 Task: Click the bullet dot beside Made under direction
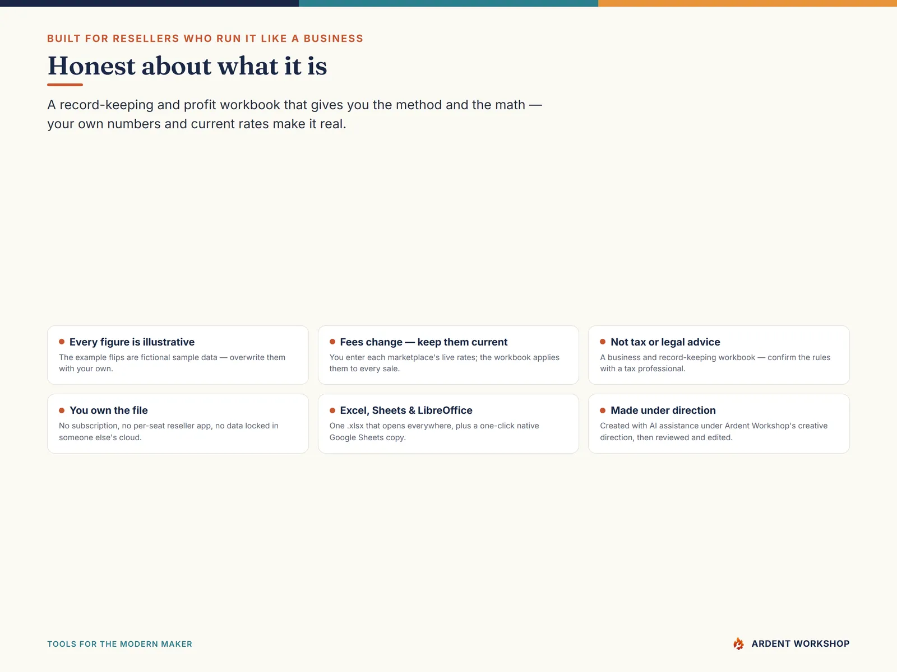603,410
